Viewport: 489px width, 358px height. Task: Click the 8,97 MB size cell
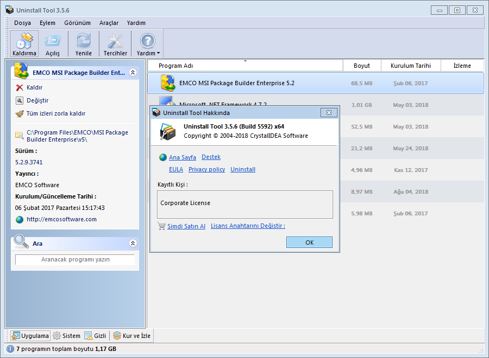[362, 192]
